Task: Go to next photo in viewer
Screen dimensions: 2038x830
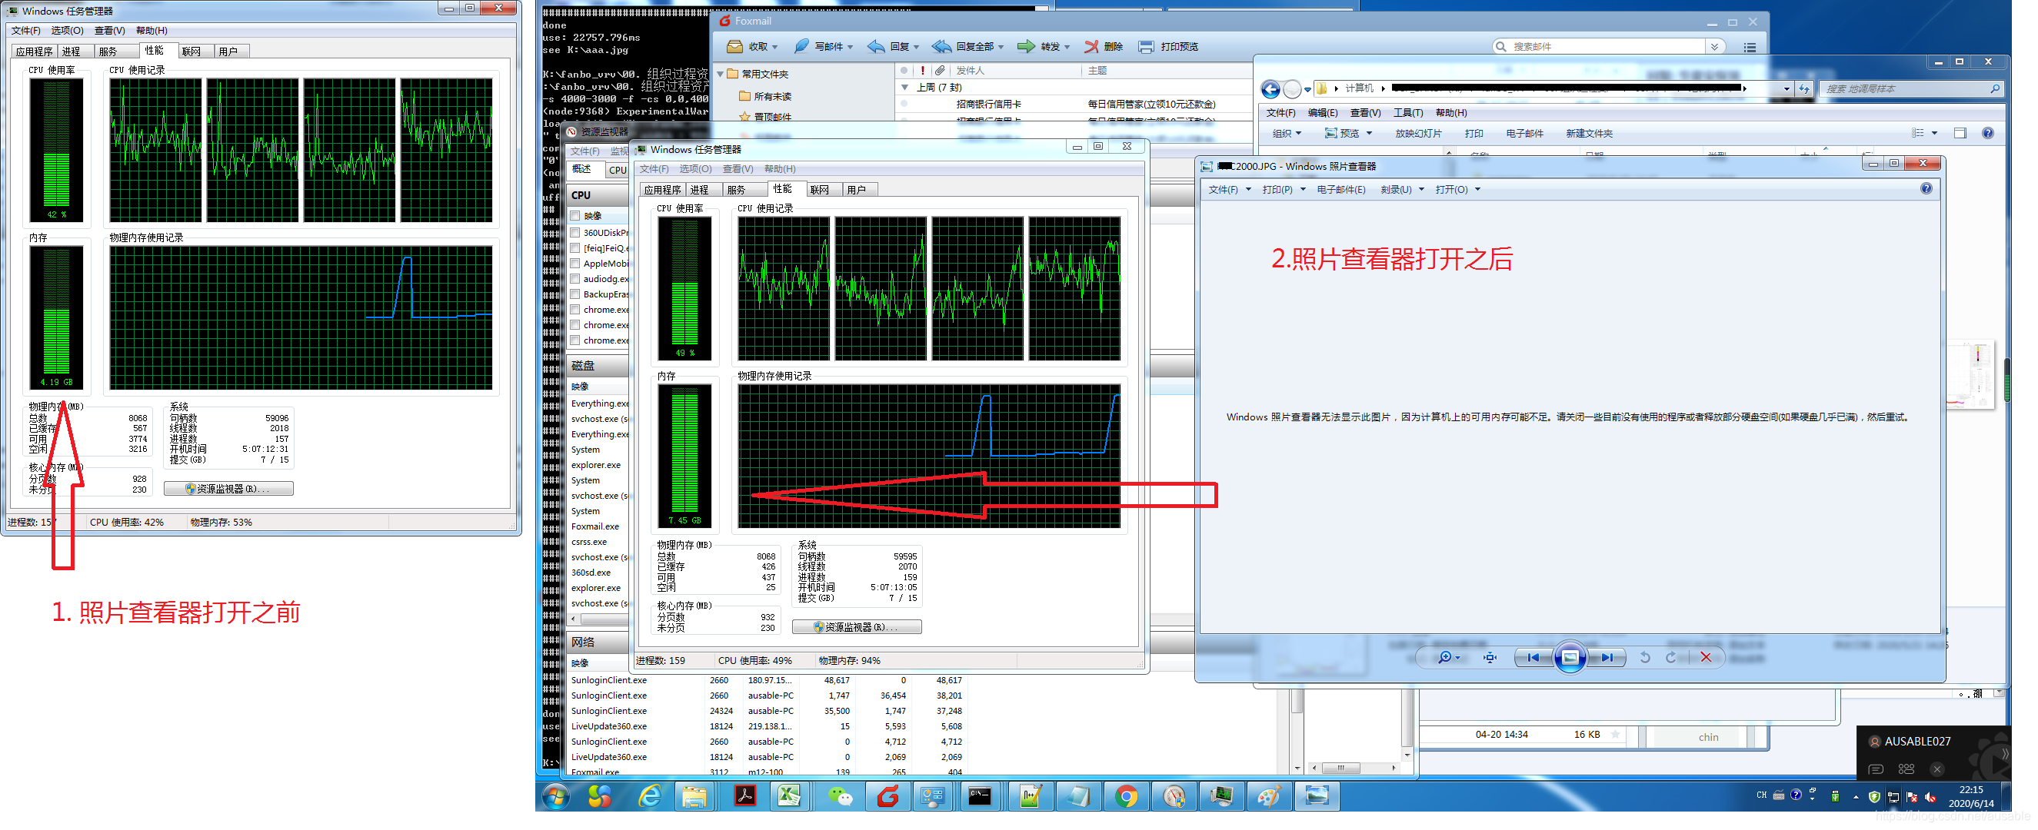Action: (x=1607, y=658)
